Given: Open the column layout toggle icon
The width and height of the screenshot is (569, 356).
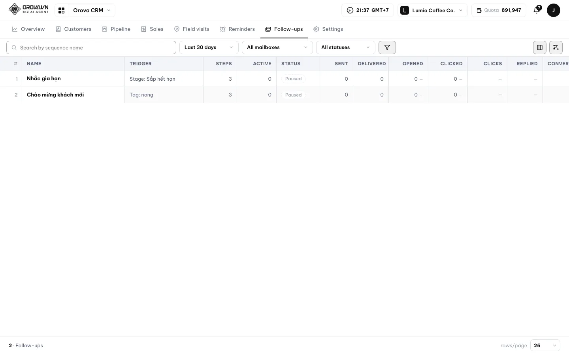Looking at the screenshot, I should [x=540, y=47].
